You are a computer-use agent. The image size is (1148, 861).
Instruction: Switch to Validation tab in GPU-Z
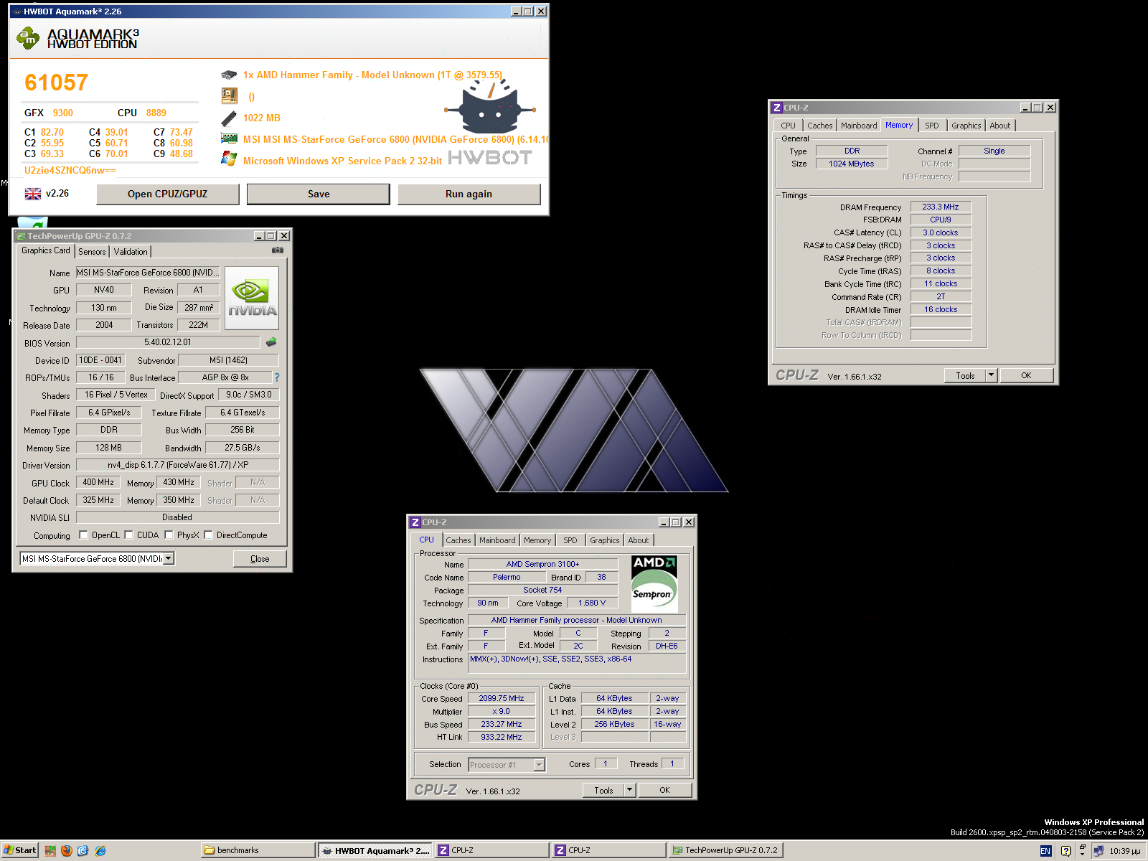pos(131,252)
